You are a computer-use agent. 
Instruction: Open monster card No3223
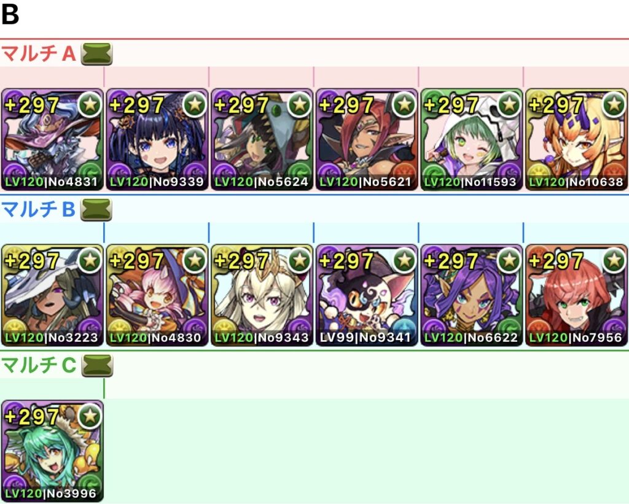click(x=52, y=295)
